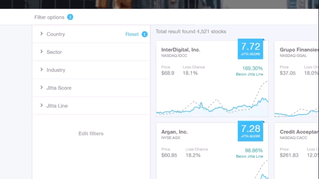Open the 7.28 Jitta Score badge for Argan
The image size is (319, 179).
250,131
